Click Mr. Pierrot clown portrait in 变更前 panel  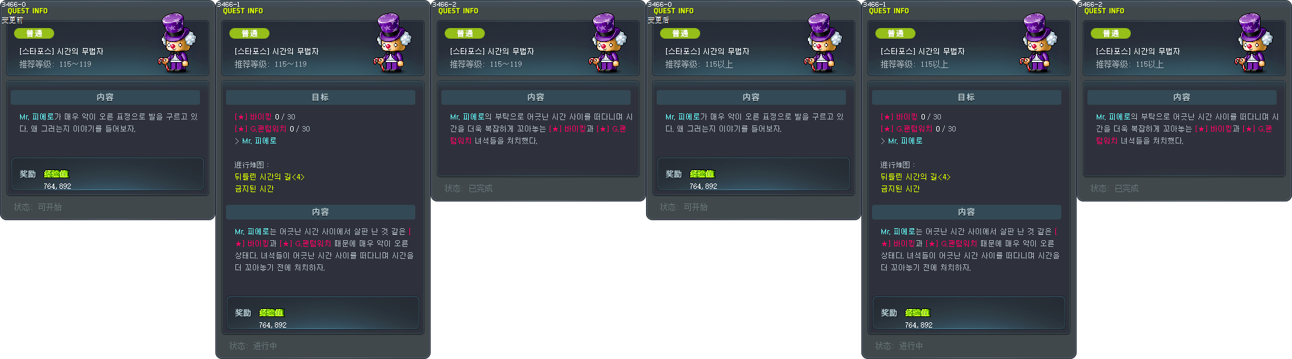pos(177,43)
